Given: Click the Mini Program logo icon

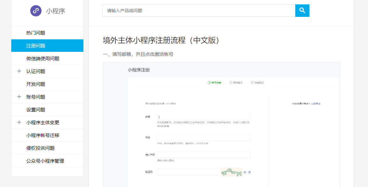Looking at the screenshot, I should (36, 11).
